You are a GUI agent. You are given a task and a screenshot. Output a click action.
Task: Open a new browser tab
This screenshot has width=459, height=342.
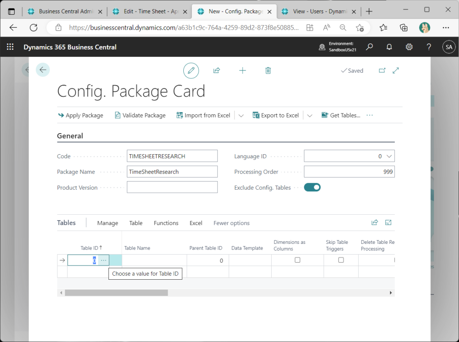(x=369, y=12)
